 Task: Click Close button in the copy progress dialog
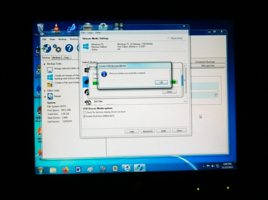click(169, 92)
